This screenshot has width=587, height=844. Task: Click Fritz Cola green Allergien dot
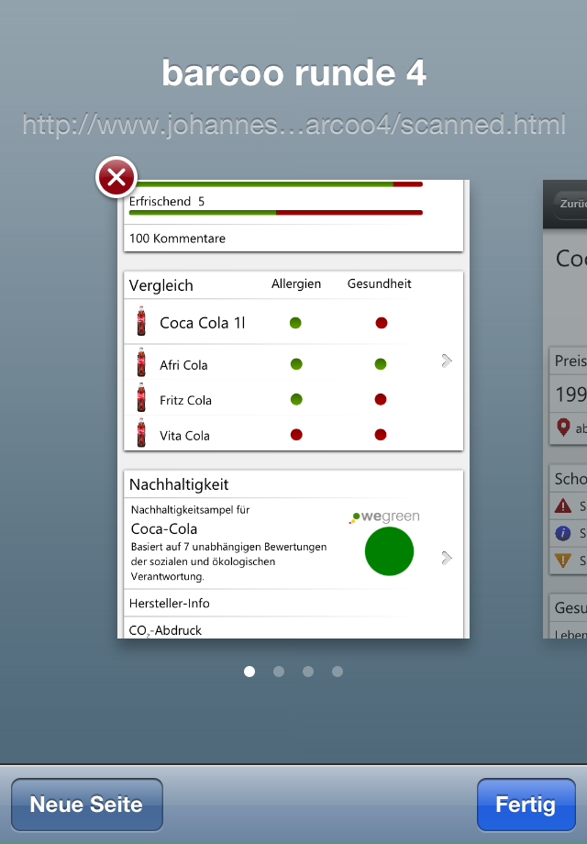296,399
